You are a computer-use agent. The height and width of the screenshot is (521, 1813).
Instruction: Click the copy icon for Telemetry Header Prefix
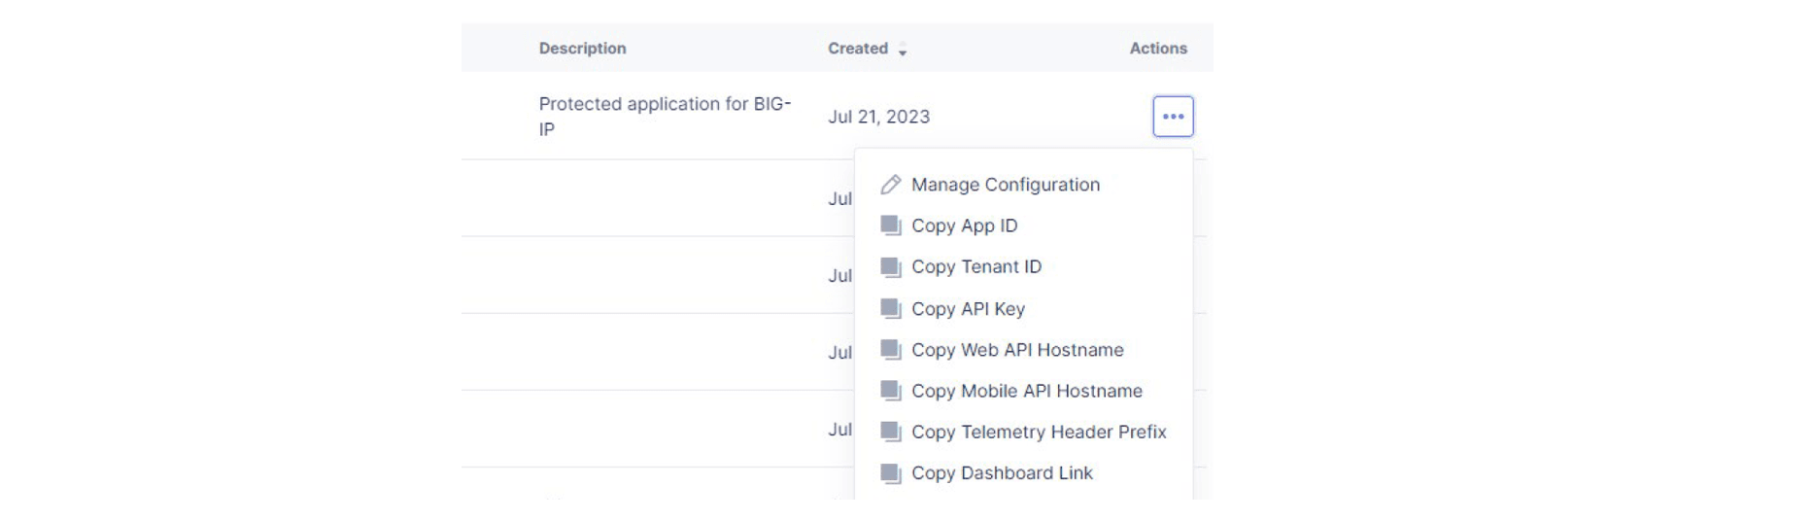point(890,433)
